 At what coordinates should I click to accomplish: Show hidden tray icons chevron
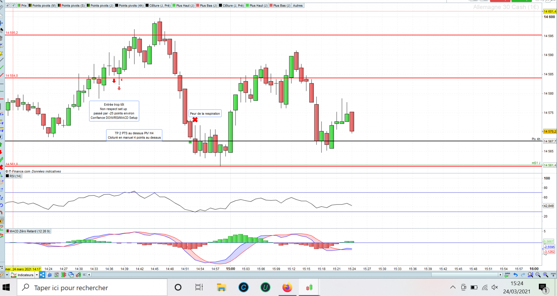(453, 287)
